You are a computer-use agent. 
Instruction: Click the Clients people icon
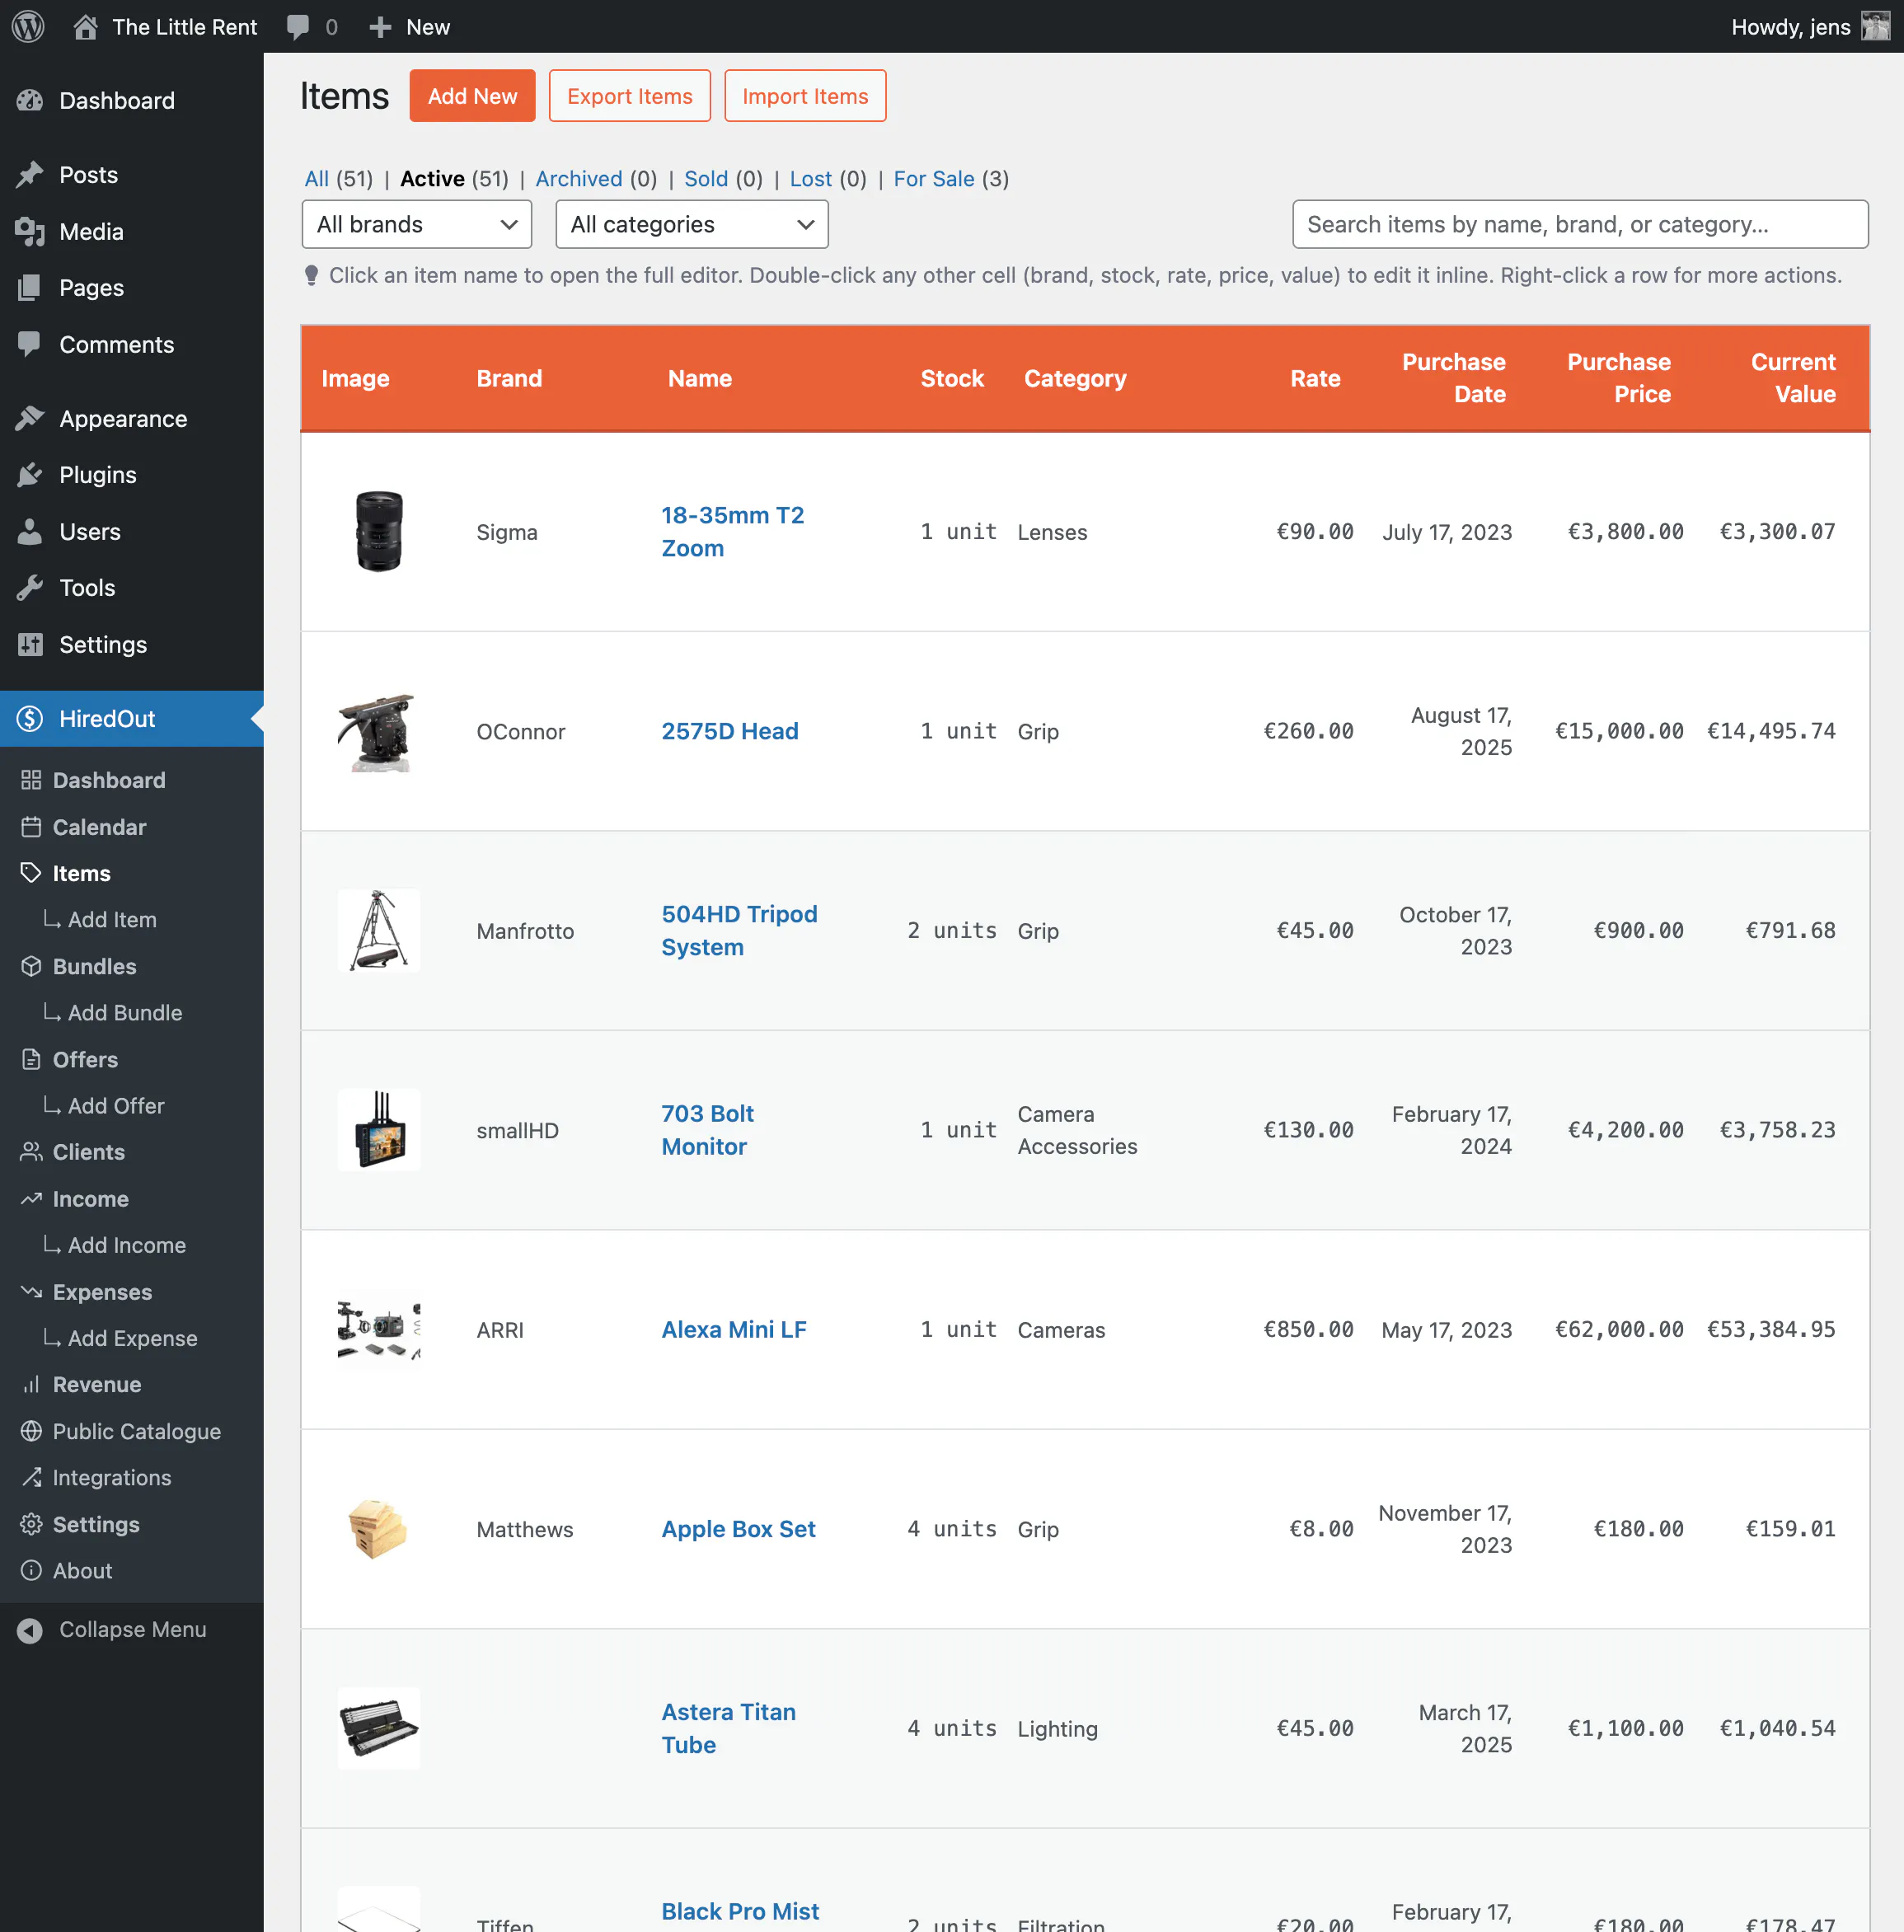pos(31,1152)
